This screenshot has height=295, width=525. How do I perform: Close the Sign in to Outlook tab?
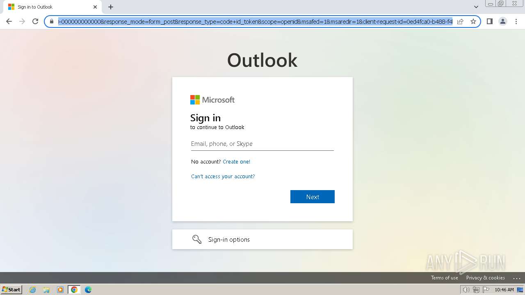click(x=95, y=7)
